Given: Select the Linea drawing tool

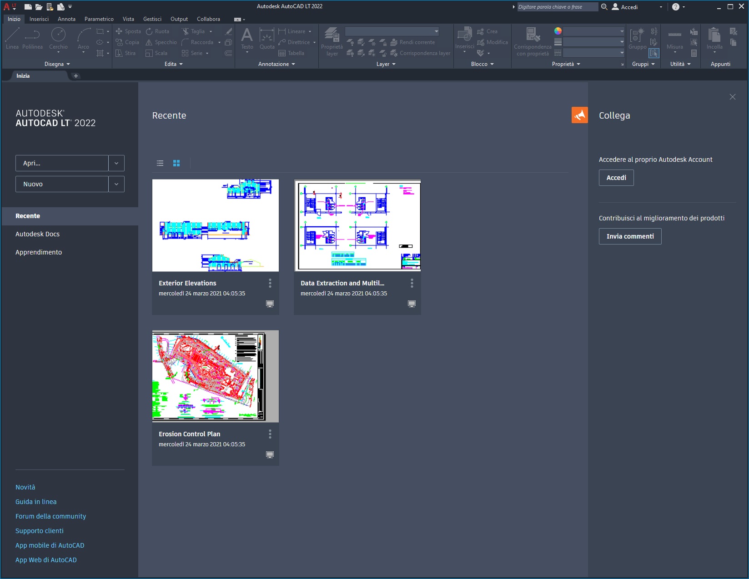Looking at the screenshot, I should click(x=12, y=38).
